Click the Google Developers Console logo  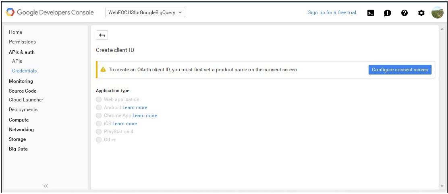click(50, 12)
